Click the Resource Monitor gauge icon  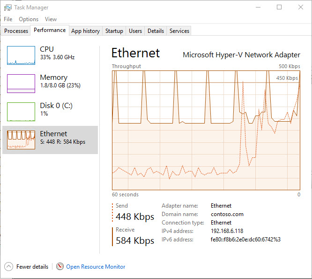pyautogui.click(x=59, y=267)
